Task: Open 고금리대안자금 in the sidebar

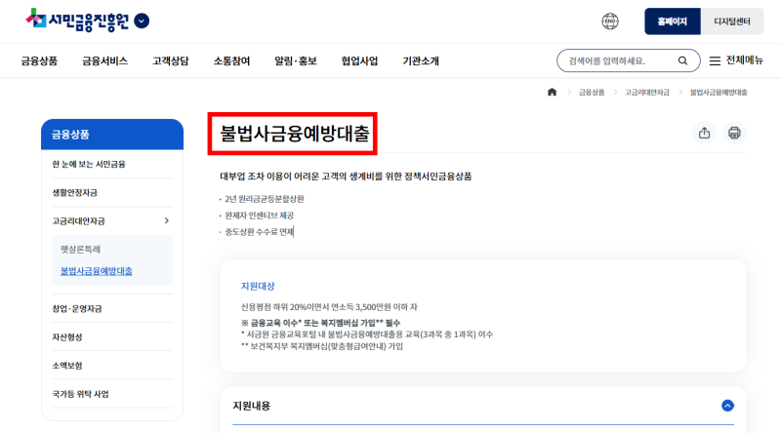Action: (78, 220)
